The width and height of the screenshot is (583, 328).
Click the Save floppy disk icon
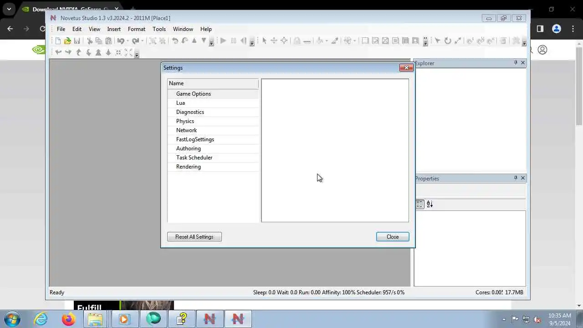click(x=77, y=41)
